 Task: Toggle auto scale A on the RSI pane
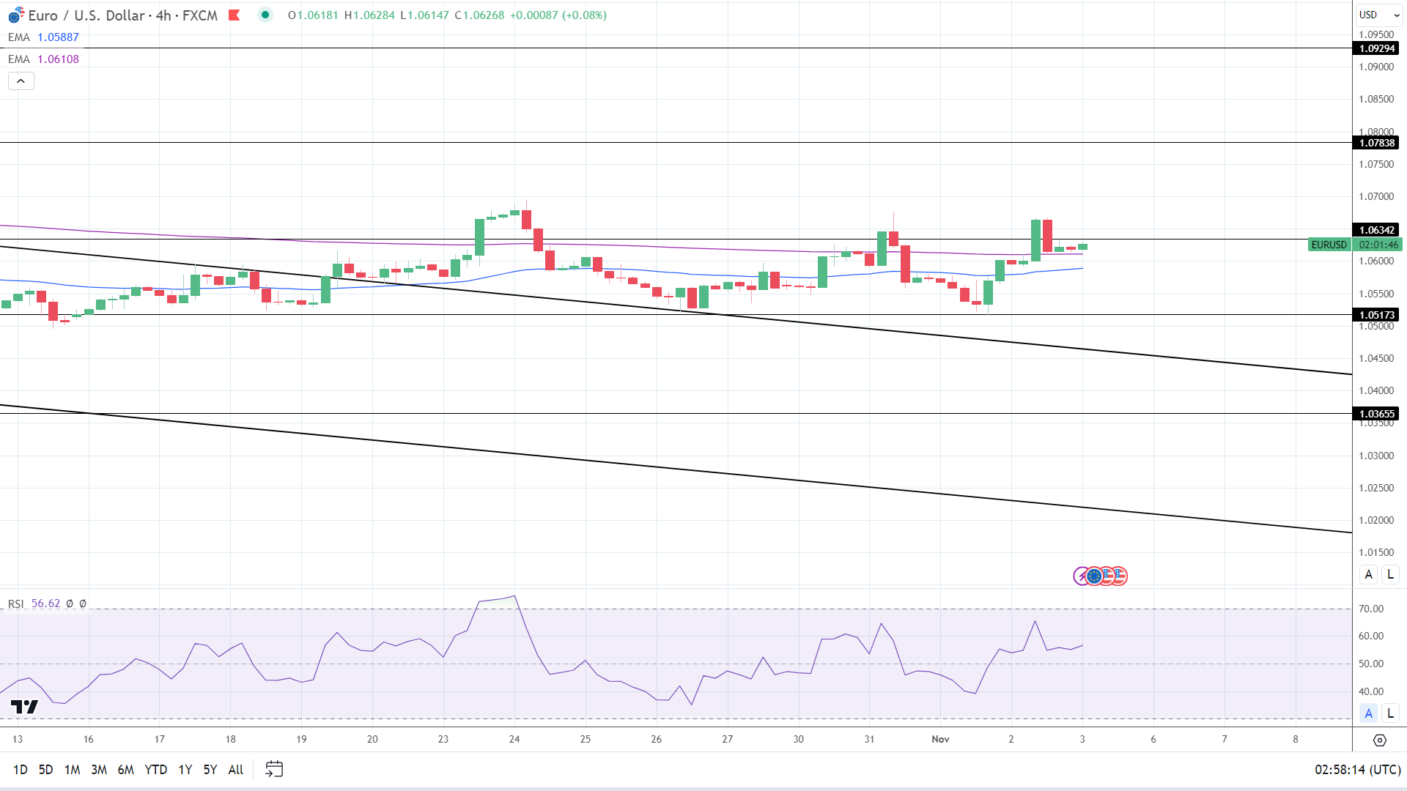click(x=1368, y=713)
